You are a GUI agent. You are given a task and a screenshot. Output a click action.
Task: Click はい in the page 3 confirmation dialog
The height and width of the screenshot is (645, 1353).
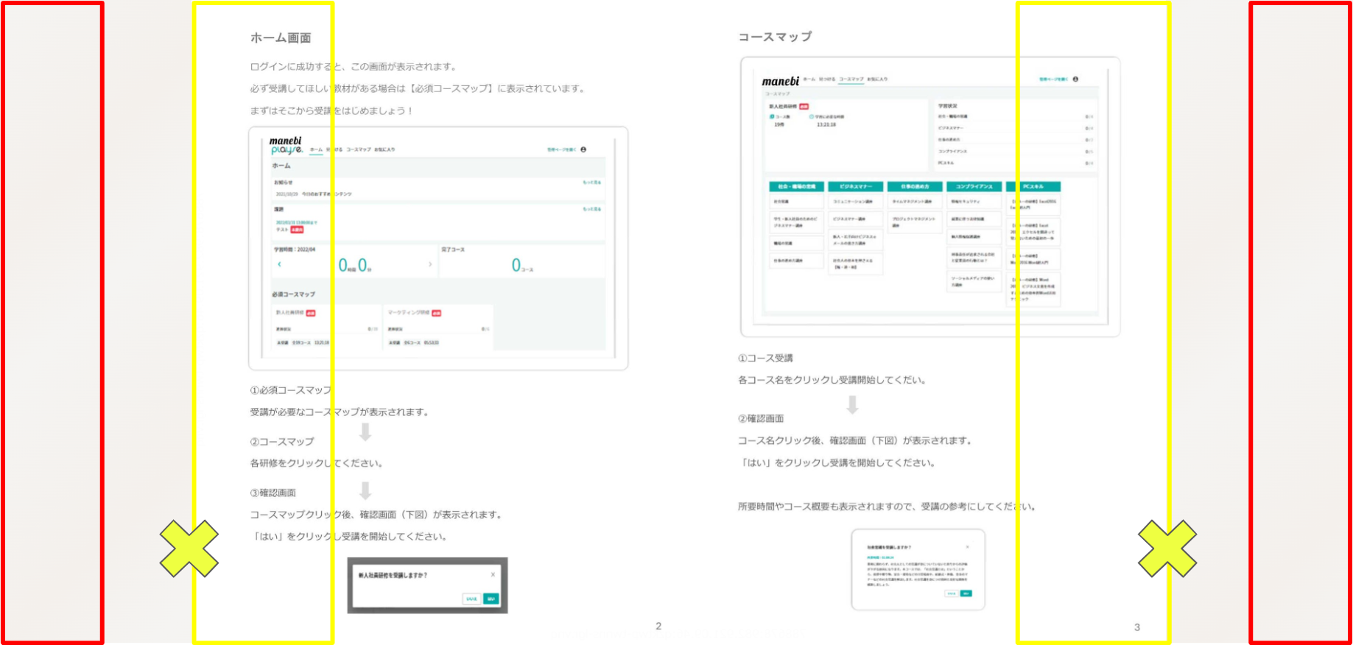(966, 593)
